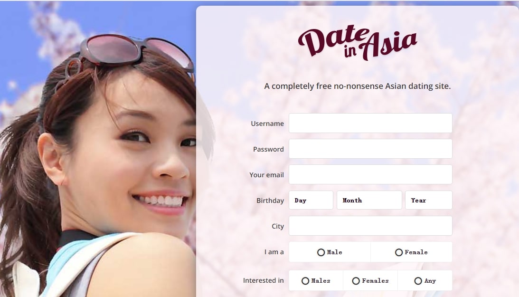Click the 'Your email' label text
Screen dimensions: 519x297
tap(266, 175)
